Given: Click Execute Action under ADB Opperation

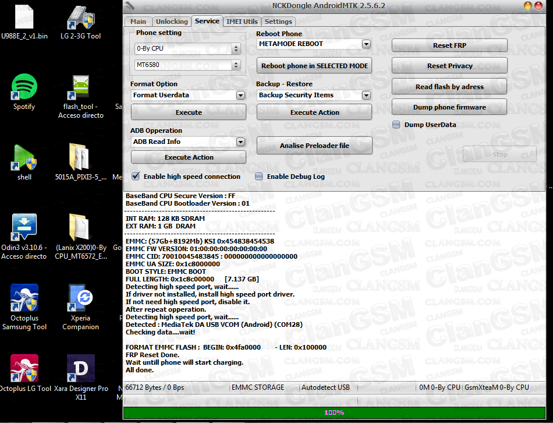Looking at the screenshot, I should [189, 157].
